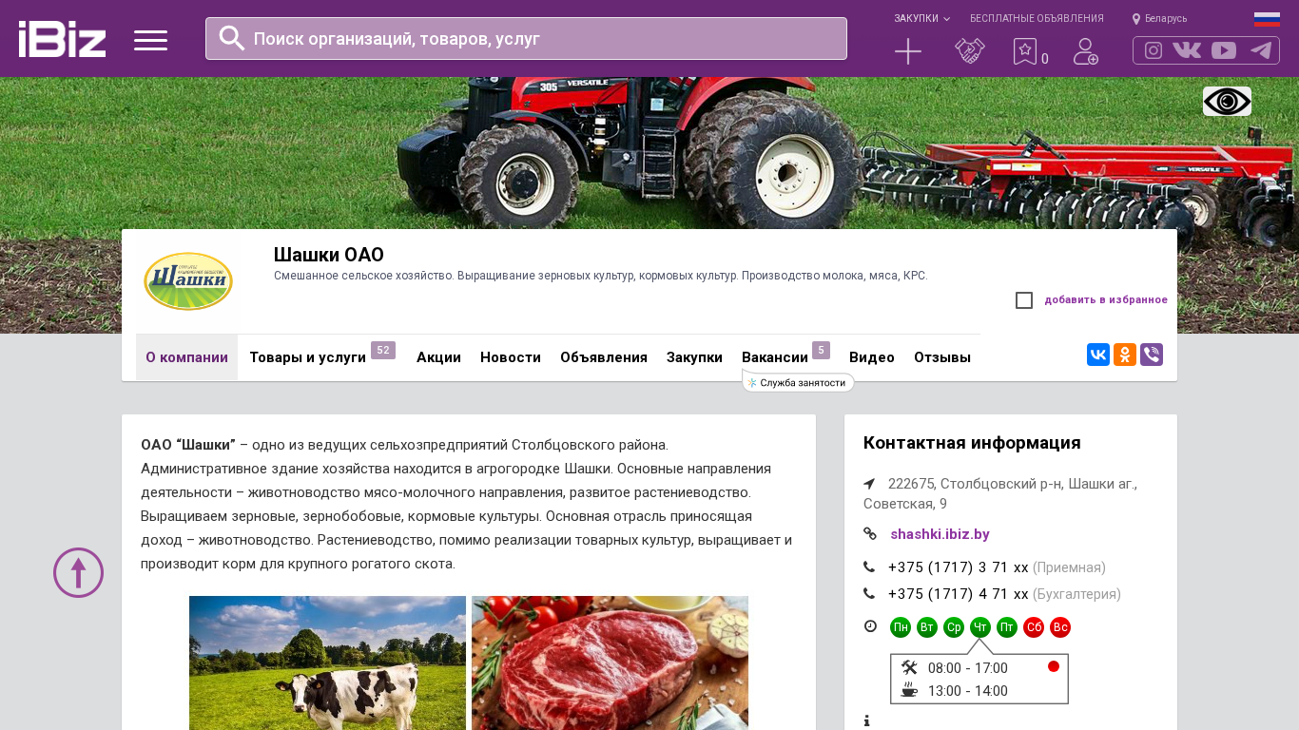Image resolution: width=1299 pixels, height=730 pixels.
Task: Click the Пт weekday circle
Action: click(1007, 627)
